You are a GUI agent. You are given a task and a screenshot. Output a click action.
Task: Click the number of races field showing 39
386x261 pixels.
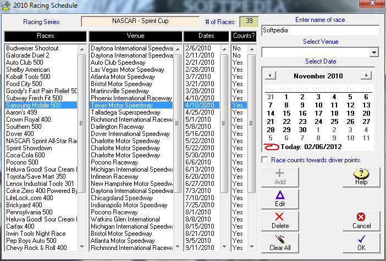249,21
